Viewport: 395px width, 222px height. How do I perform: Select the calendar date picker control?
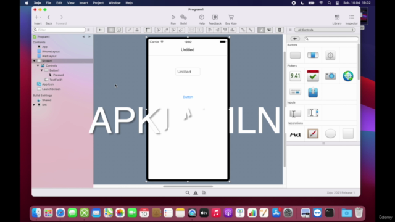(313, 76)
